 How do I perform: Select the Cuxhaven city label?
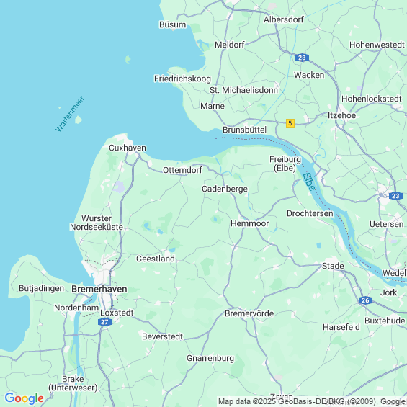(x=128, y=148)
